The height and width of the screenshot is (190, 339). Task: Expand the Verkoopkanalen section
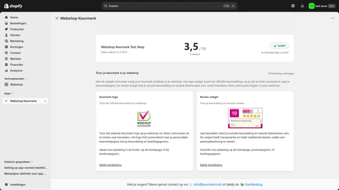(x=15, y=79)
